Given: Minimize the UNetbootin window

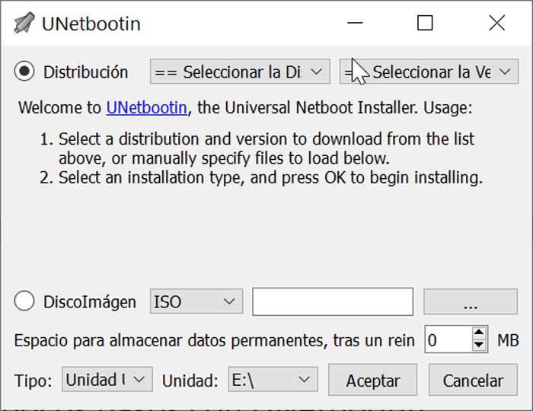Looking at the screenshot, I should [x=356, y=23].
